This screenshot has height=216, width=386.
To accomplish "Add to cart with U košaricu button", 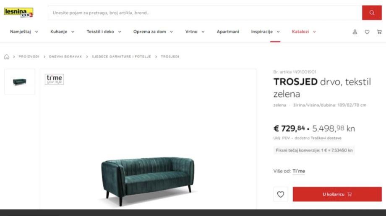I will pyautogui.click(x=337, y=194).
